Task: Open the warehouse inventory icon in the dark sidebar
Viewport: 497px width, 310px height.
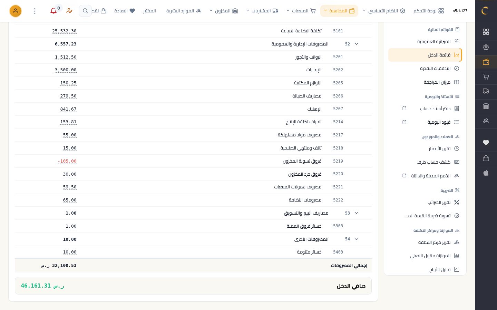Action: click(x=486, y=106)
